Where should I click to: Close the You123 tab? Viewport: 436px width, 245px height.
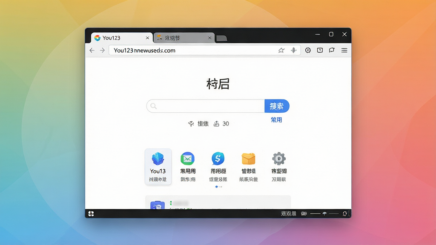click(x=147, y=38)
